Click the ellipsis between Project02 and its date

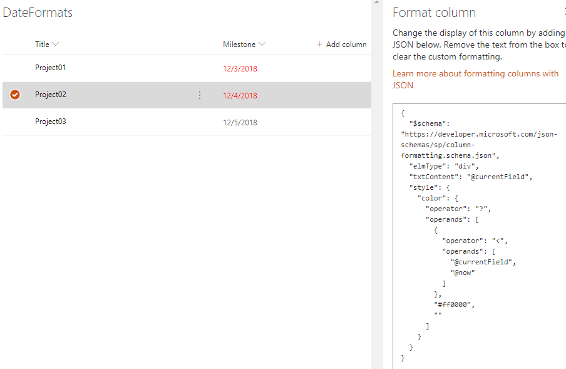click(199, 95)
